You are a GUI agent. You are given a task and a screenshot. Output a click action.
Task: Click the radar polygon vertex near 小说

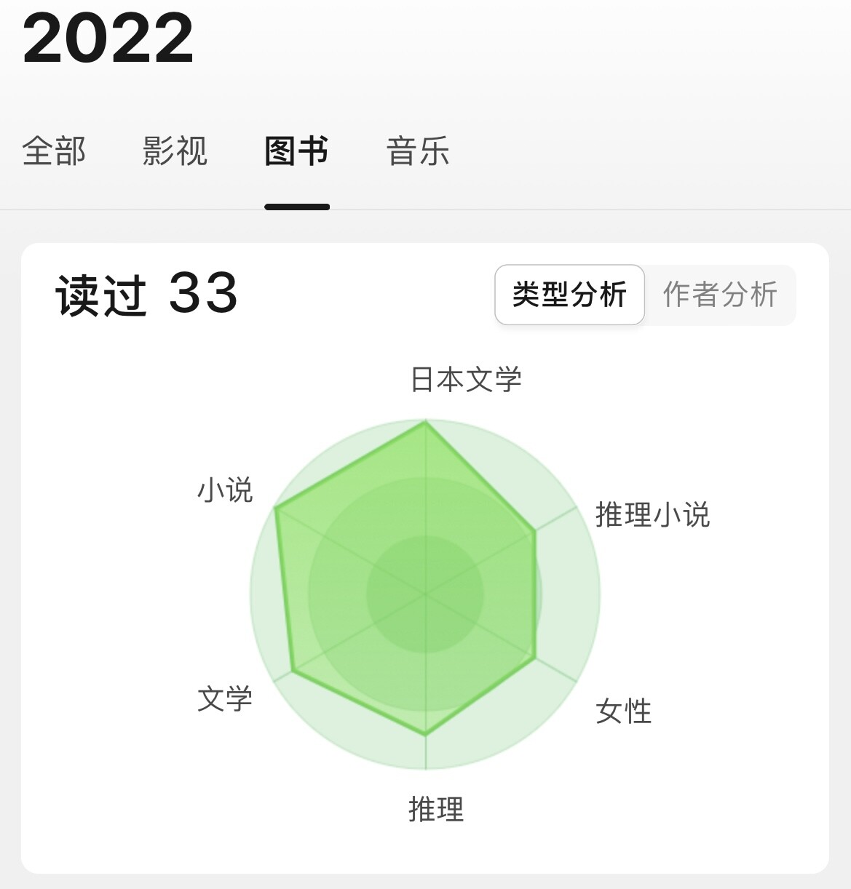tap(276, 509)
